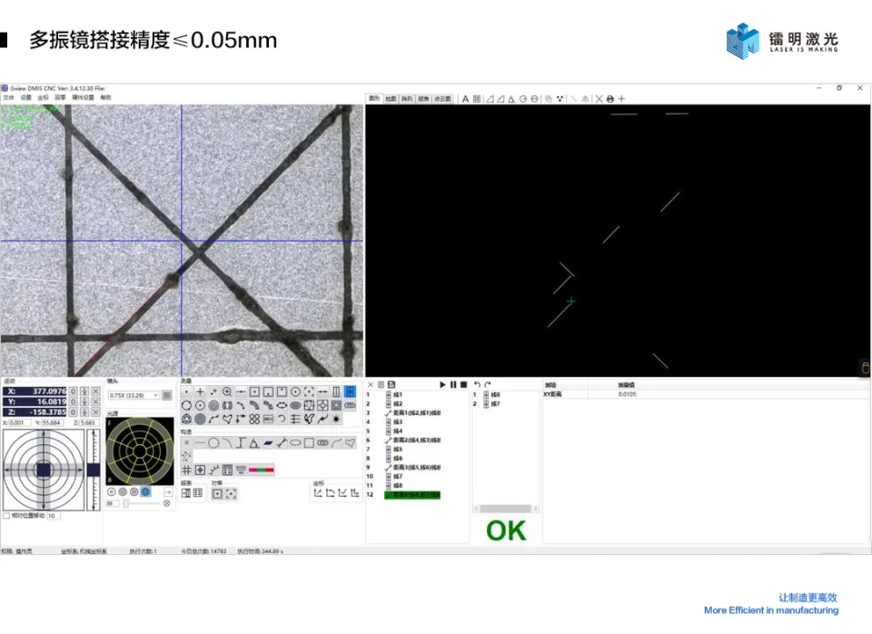This screenshot has height=634, width=872.
Task: Open the lens magnification 0.75X dropdown
Action: [134, 395]
